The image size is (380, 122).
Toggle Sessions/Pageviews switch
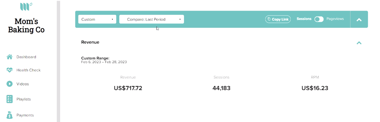[319, 19]
